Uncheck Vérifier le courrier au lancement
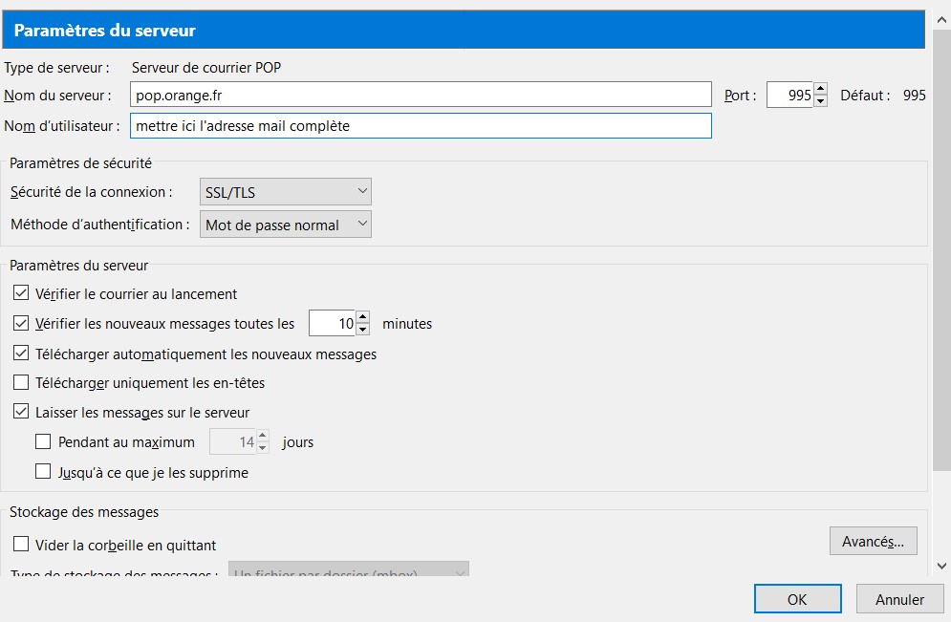Image resolution: width=951 pixels, height=622 pixels. point(21,293)
